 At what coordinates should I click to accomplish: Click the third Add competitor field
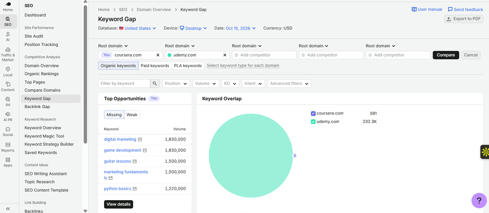pyautogui.click(x=398, y=55)
